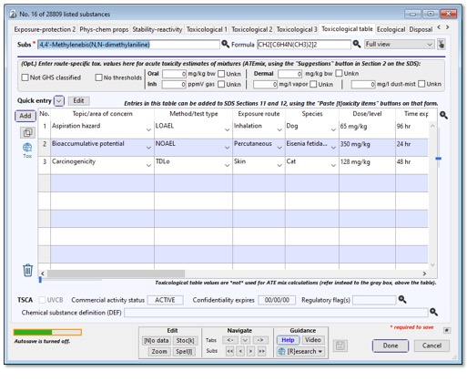467x382 pixels.
Task: Search formula with magnifier beside Formula field
Action: [357, 45]
